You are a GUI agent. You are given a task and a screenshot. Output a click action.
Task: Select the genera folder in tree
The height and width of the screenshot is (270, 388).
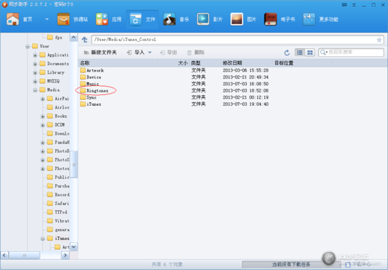tap(58, 230)
